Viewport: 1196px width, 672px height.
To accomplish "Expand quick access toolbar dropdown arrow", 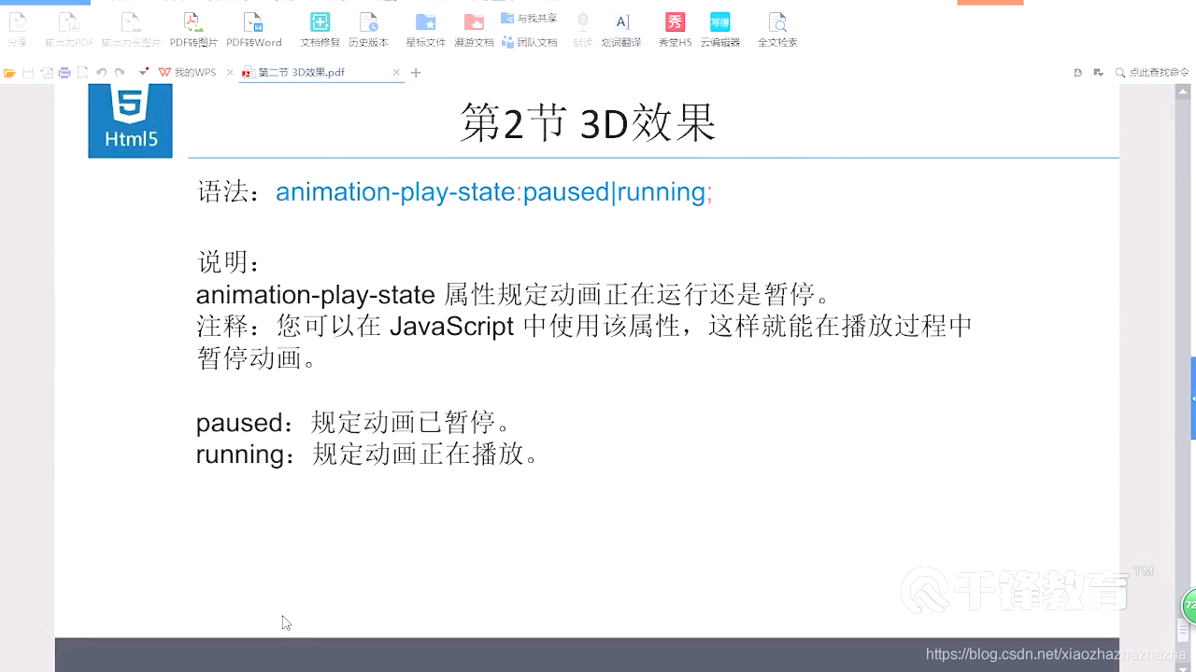I will (143, 72).
